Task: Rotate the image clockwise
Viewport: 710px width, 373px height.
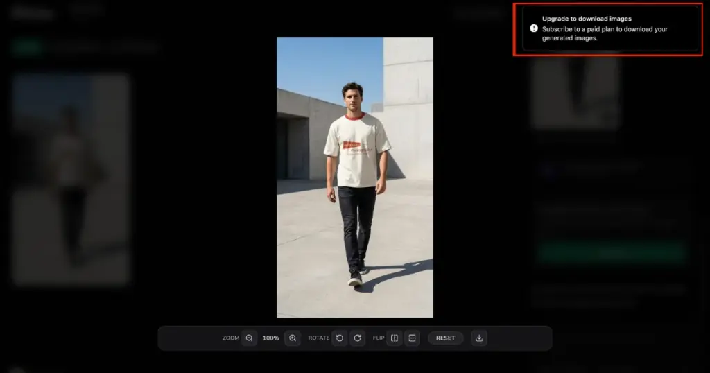Action: (357, 338)
